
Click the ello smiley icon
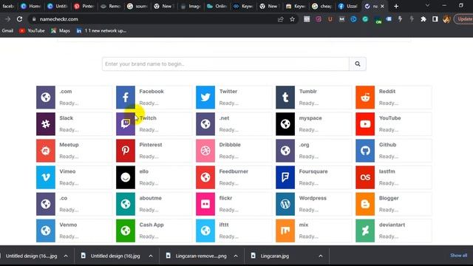click(x=126, y=177)
